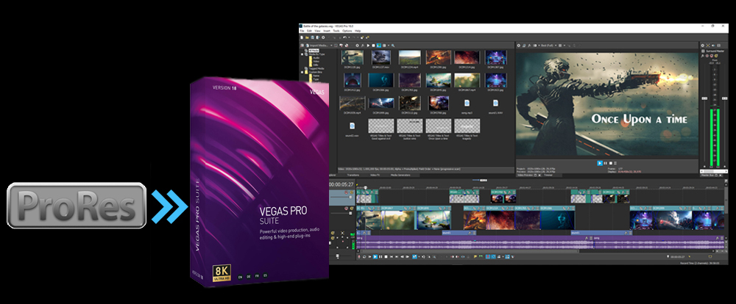Open the Help menu
The height and width of the screenshot is (304, 736).
(x=358, y=31)
